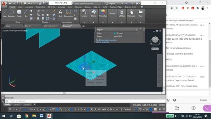Open the CLT-HID-01-R1 drawing tab
The width and height of the screenshot is (211, 119).
pos(50,26)
